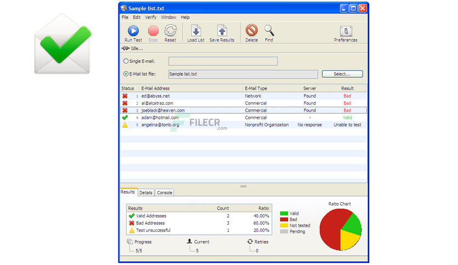Image resolution: width=458 pixels, height=265 pixels.
Task: Click the 5/5 progress value
Action: (139, 251)
